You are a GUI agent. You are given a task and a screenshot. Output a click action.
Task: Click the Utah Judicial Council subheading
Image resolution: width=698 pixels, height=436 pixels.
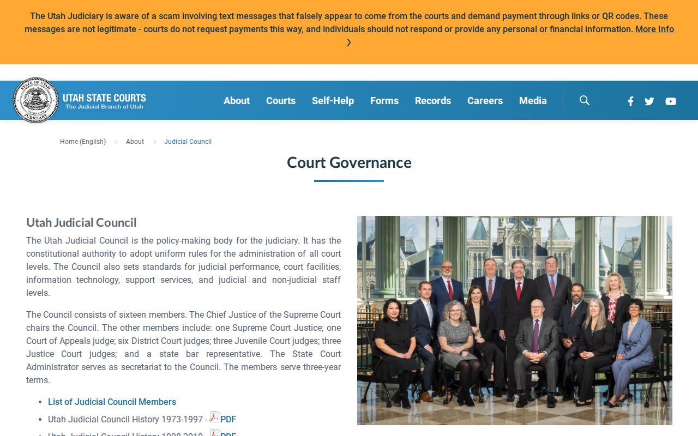click(x=81, y=222)
